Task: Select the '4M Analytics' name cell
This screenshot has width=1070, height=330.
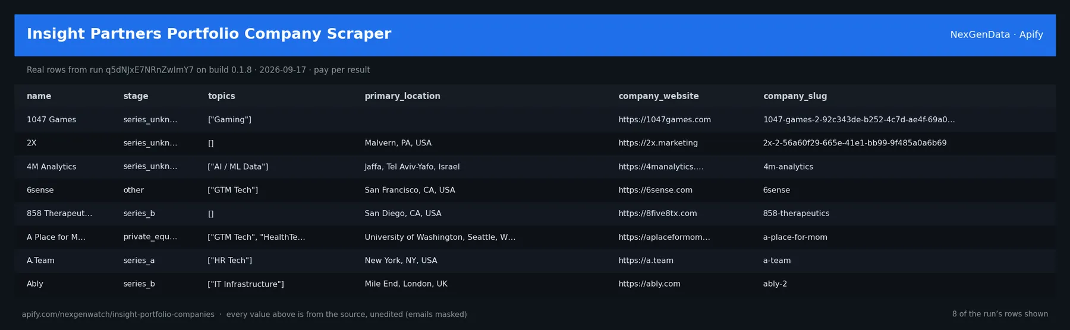Action: point(51,167)
